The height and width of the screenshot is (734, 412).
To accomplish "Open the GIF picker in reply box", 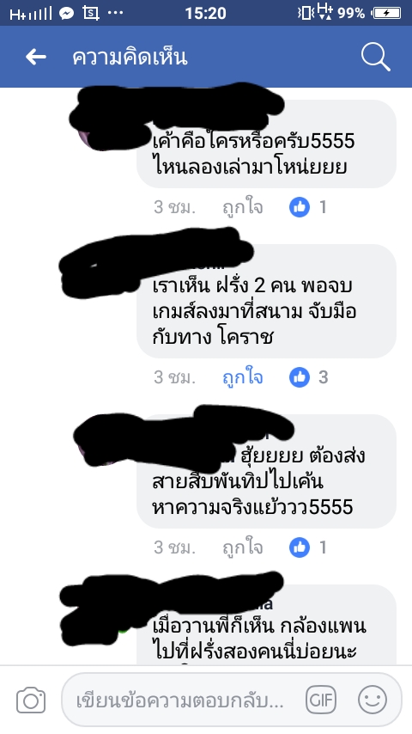I will pos(321,700).
